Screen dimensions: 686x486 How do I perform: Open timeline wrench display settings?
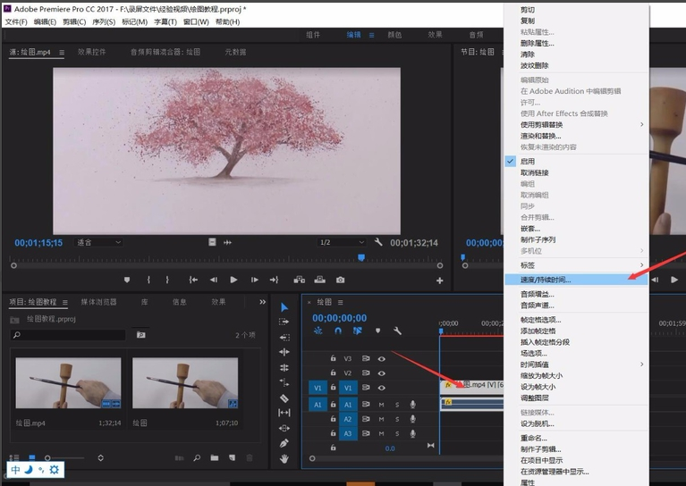pyautogui.click(x=397, y=331)
